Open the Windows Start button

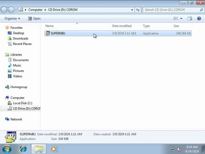coord(7,149)
